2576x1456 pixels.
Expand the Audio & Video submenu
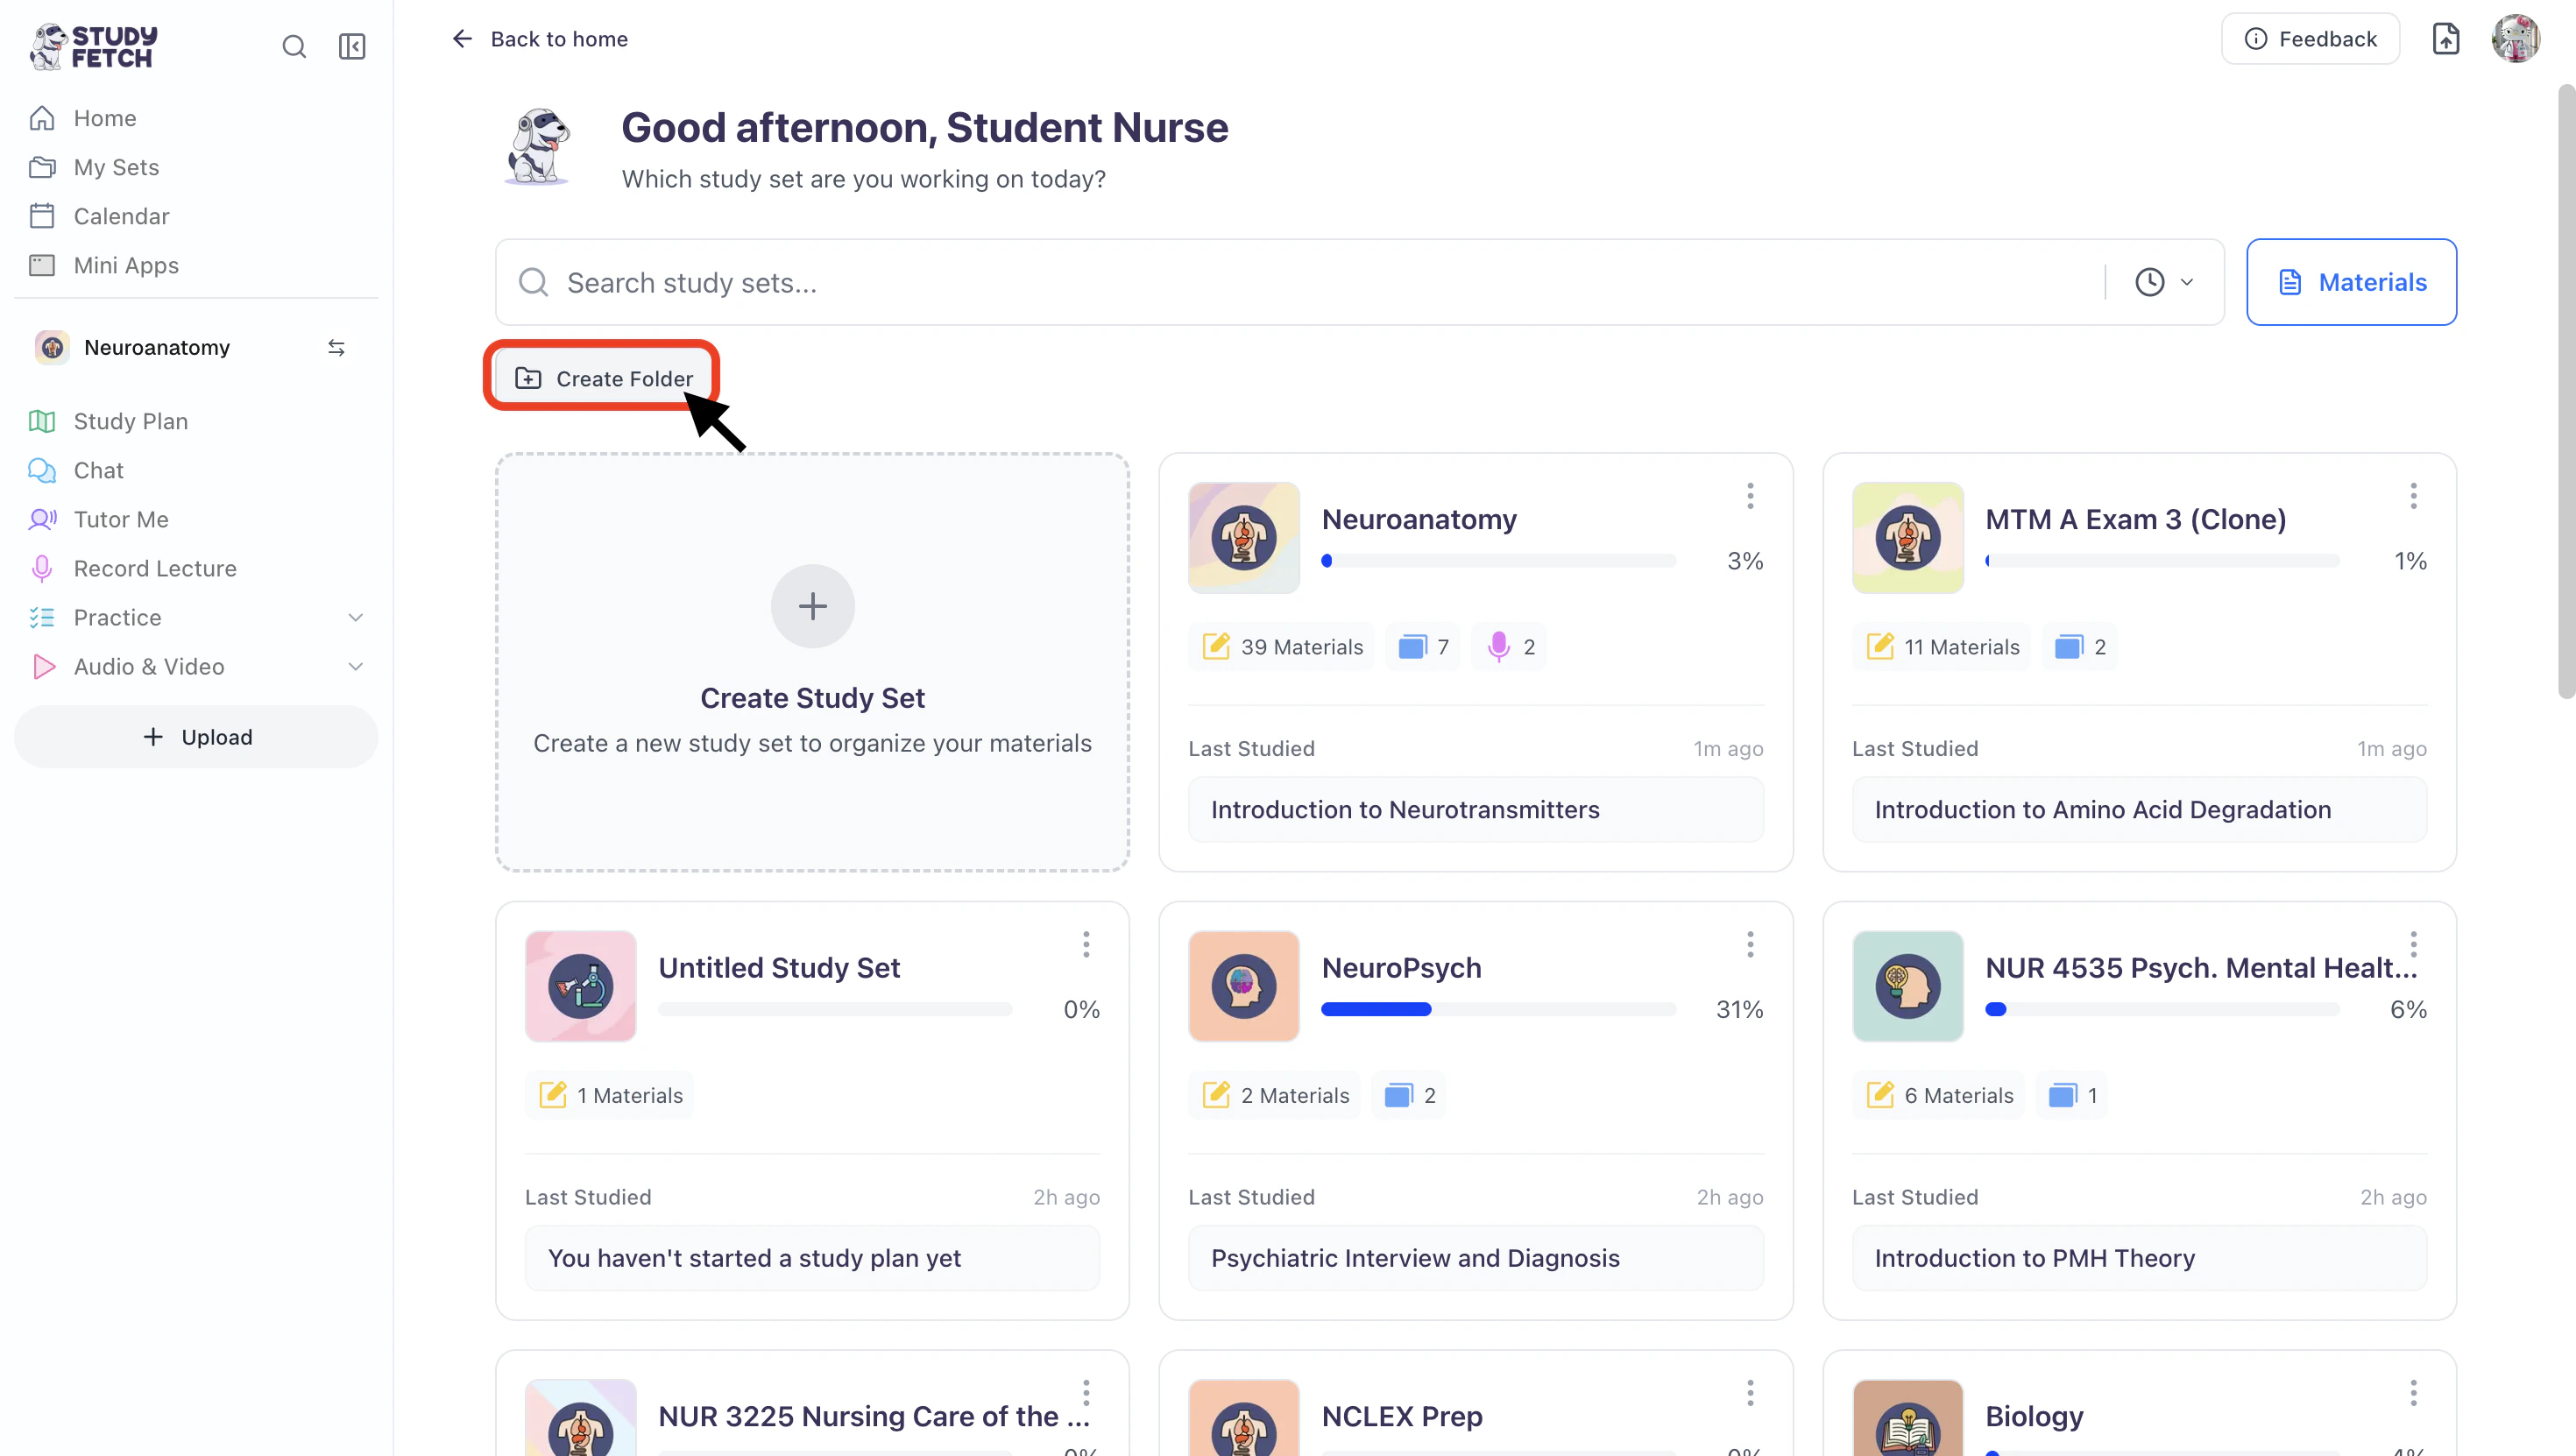pyautogui.click(x=355, y=666)
